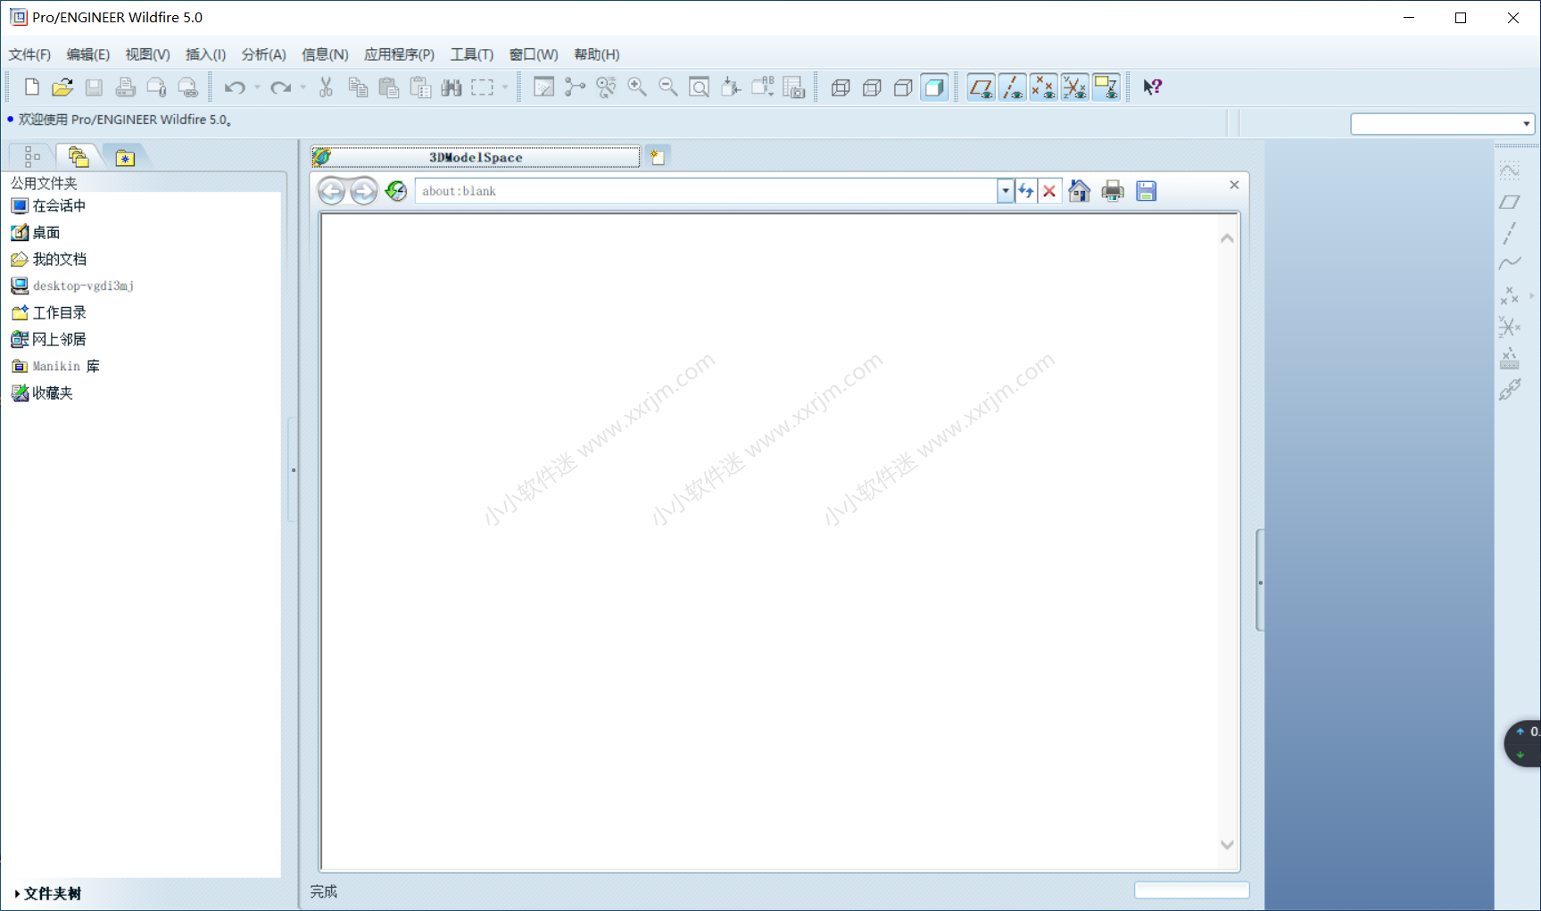Switch to the Folder Browser navigator tab

point(79,157)
